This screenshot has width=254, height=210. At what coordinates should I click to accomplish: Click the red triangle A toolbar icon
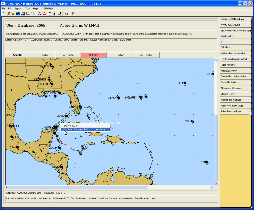tap(44, 14)
